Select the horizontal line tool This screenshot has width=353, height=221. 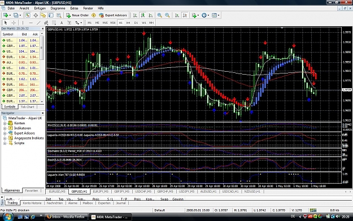(31, 23)
